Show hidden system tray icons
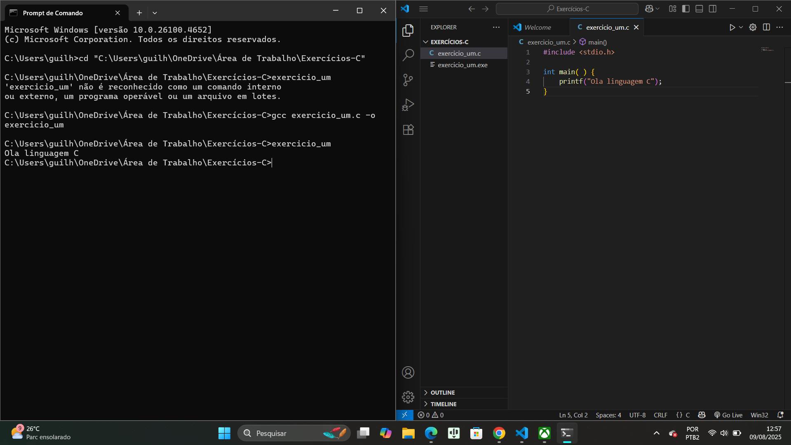Viewport: 791px width, 445px height. [657, 433]
